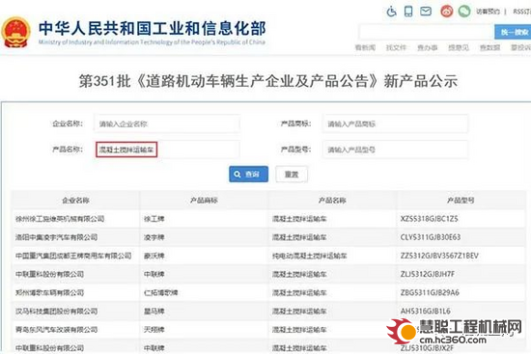The image size is (531, 354).
Task: Select company 郑州博歌车辆有限公司
Action: 49,292
